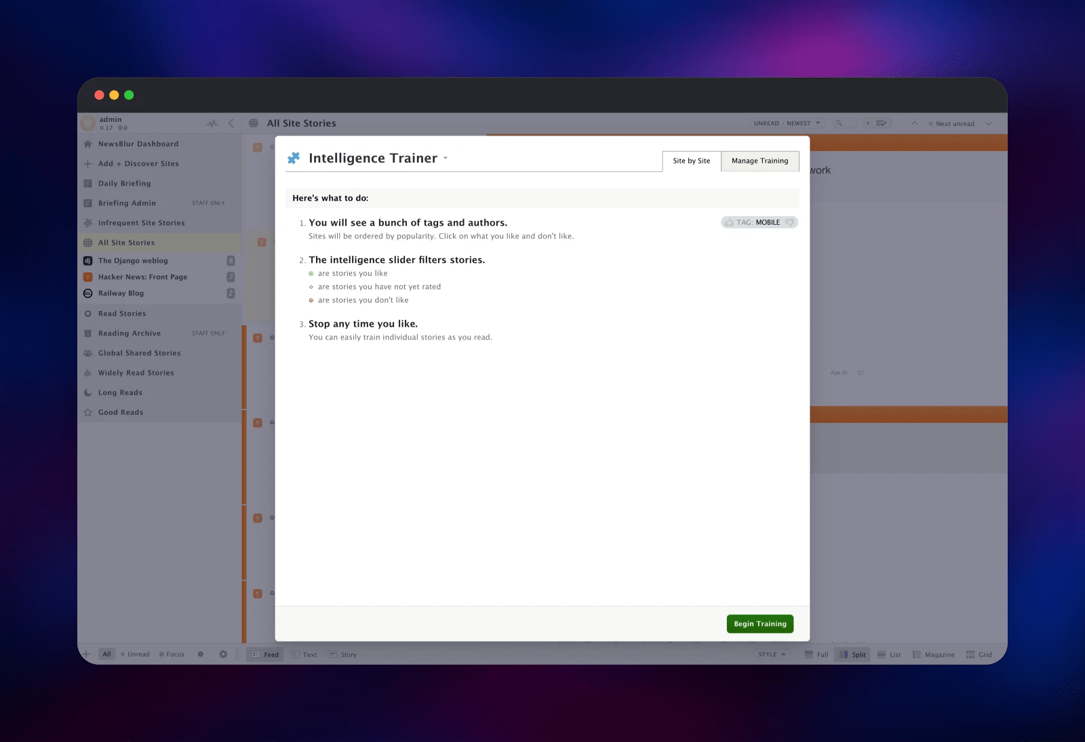Viewport: 1085px width, 742px height.
Task: Open the Intelligence Trainer title dropdown arrow
Action: pos(446,158)
